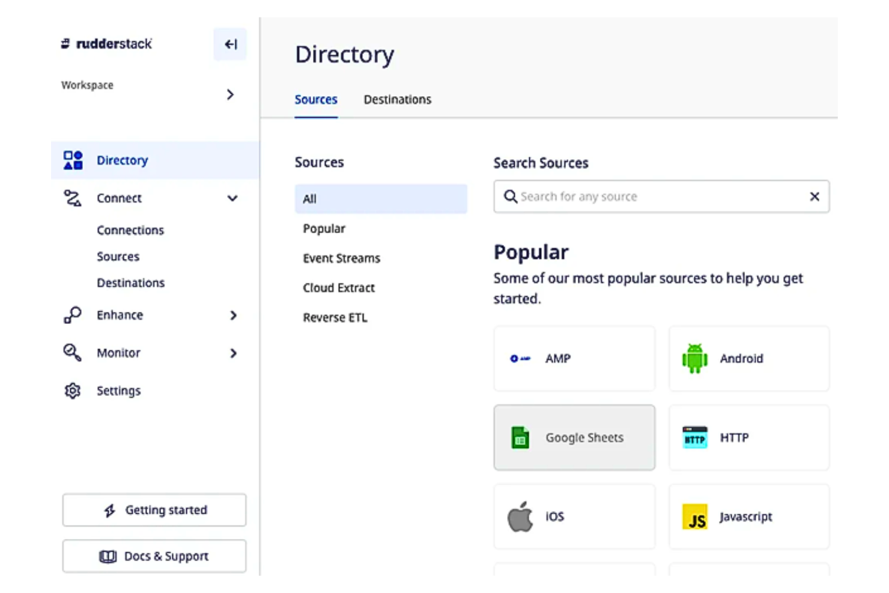This screenshot has height=593, width=889.
Task: Select the Reverse ETL category filter
Action: coord(335,317)
